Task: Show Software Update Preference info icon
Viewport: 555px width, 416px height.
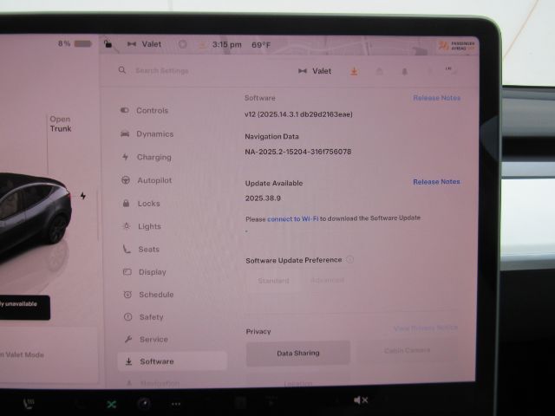Action: pos(350,259)
